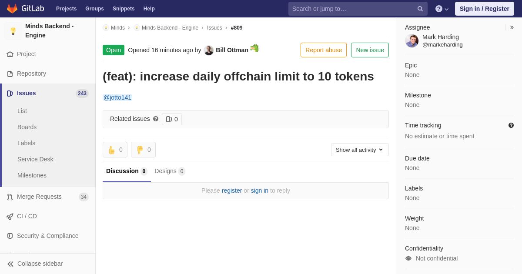Click the thumbs up reaction
Image resolution: width=522 pixels, height=274 pixels.
pyautogui.click(x=115, y=150)
